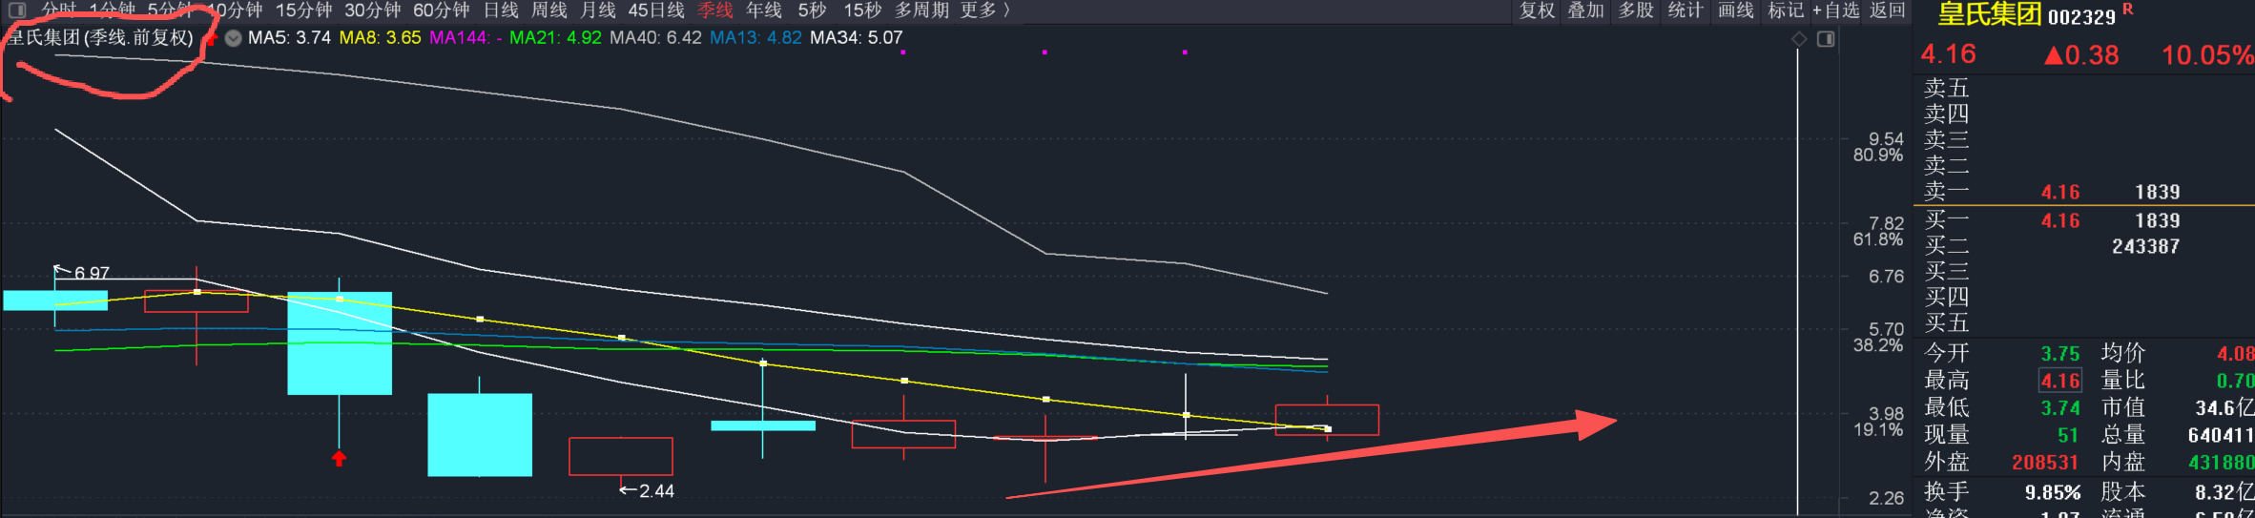Screen dimensions: 2255x518
Task: Switch to the 60分钟 period tab
Action: [441, 10]
